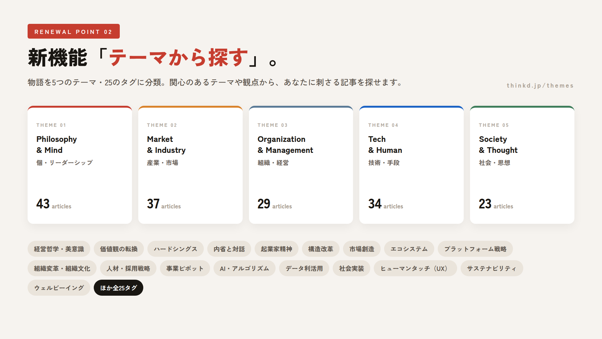
Task: Click the 個・リーダーシップ subtitle
Action: click(x=65, y=163)
